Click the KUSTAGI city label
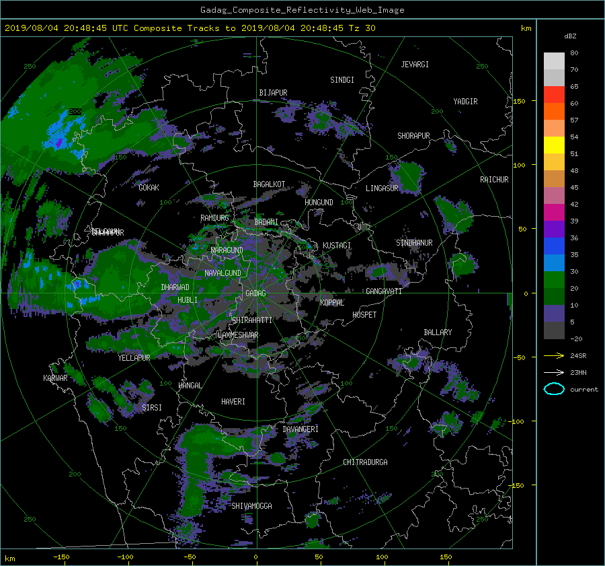This screenshot has height=566, width=605. (337, 246)
